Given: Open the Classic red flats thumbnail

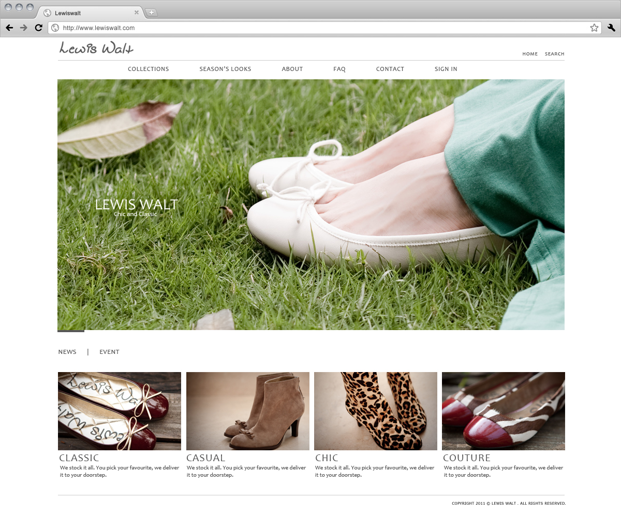Looking at the screenshot, I should tap(120, 411).
